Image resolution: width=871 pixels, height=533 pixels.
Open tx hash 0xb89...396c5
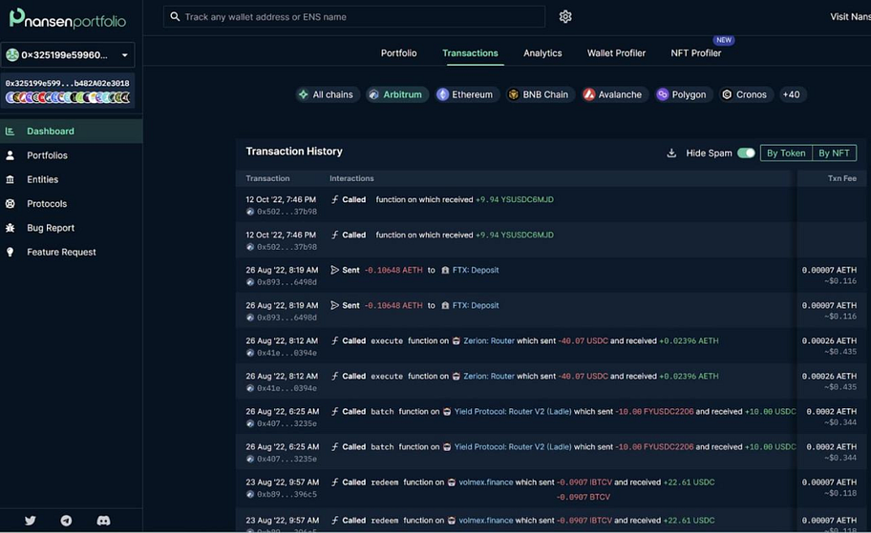(287, 494)
